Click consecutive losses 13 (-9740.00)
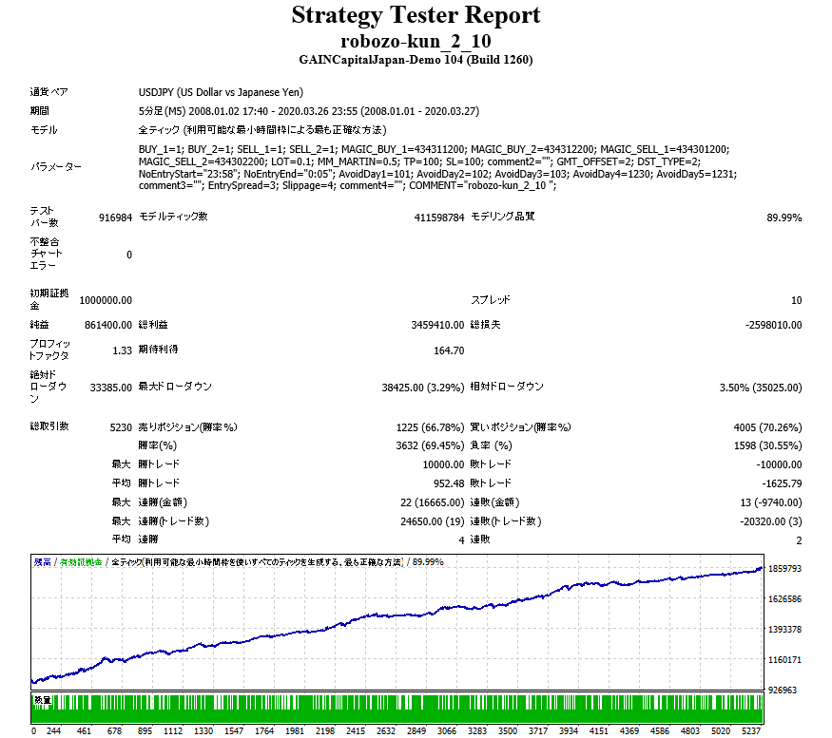The height and width of the screenshot is (738, 832). (x=770, y=502)
